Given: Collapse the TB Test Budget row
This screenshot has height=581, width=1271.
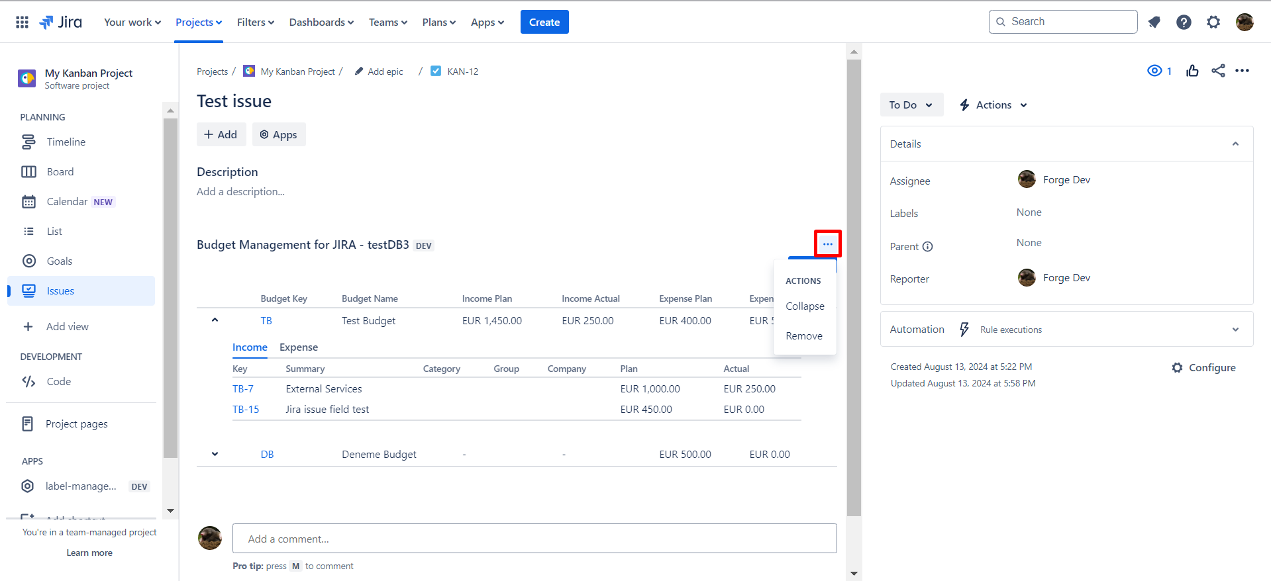Looking at the screenshot, I should coord(215,320).
